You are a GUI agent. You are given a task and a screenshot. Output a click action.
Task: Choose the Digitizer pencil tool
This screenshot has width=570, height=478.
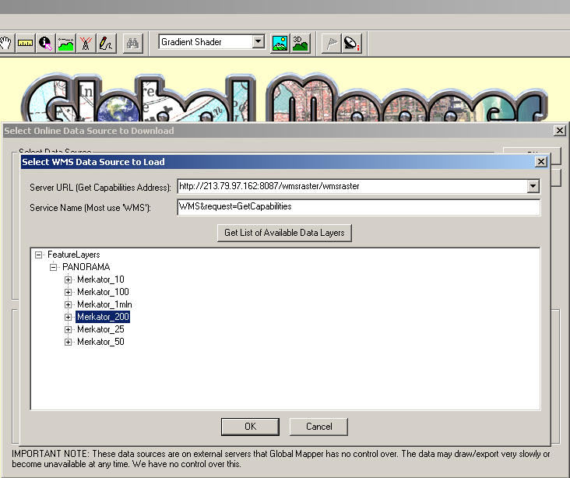click(106, 43)
